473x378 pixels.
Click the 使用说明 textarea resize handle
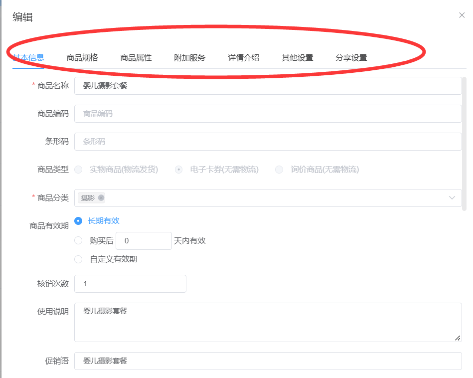click(x=458, y=338)
